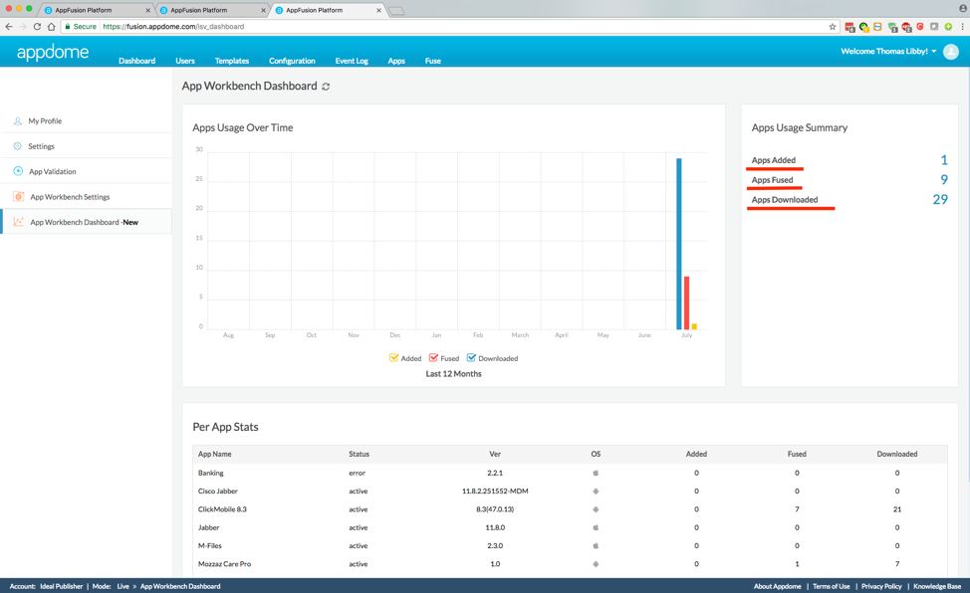Click the blue Downloaded bar for July
This screenshot has height=593, width=970.
click(678, 244)
